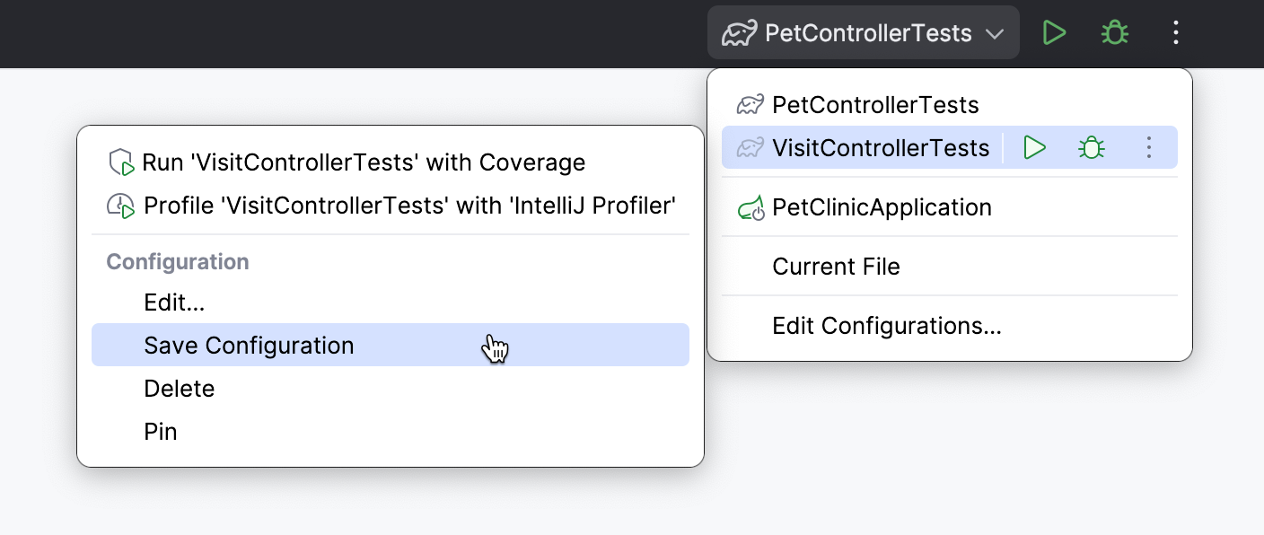Image resolution: width=1264 pixels, height=535 pixels.
Task: Expand the run configuration chevron in the toolbar
Action: [x=995, y=33]
